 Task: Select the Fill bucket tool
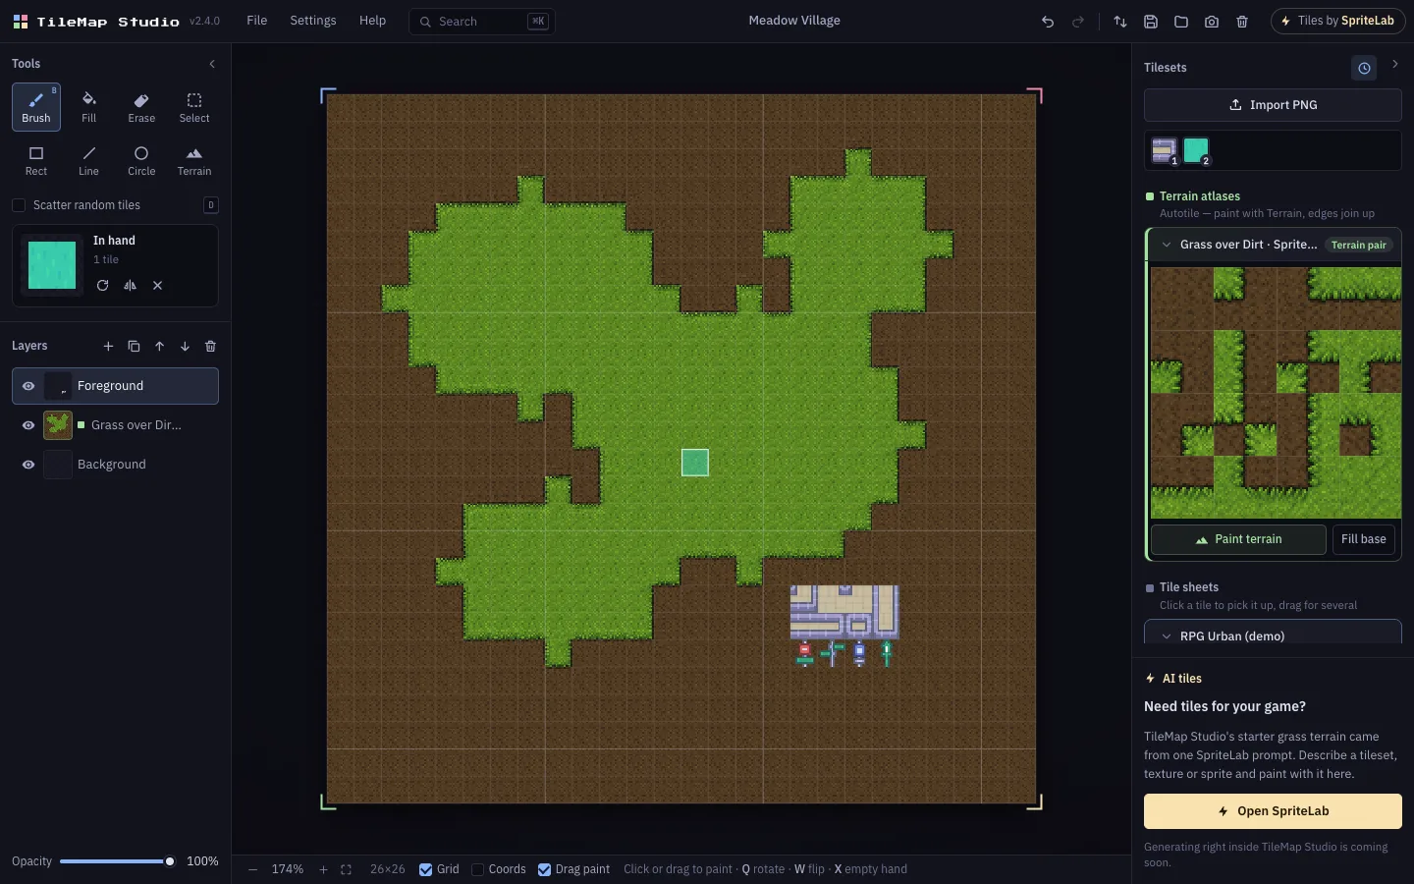(89, 107)
